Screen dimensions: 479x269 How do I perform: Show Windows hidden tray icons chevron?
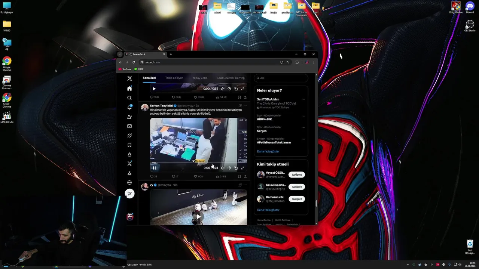point(408,265)
